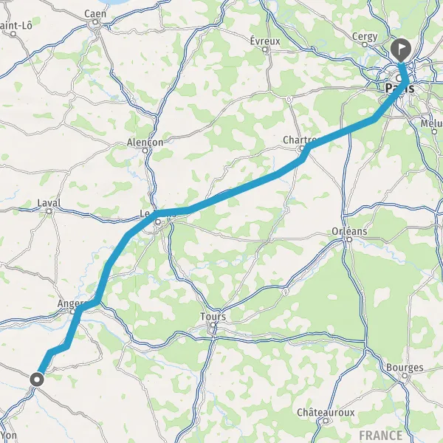Click the Paris city label
This screenshot has height=443, width=443.
tap(400, 88)
